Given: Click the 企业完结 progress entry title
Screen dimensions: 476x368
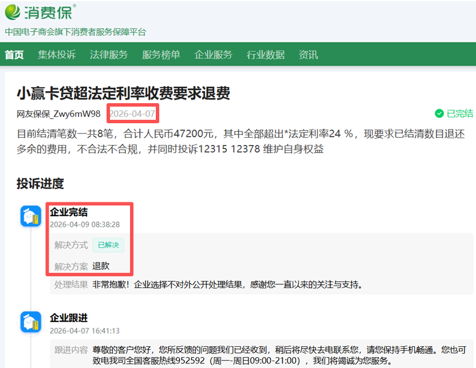Looking at the screenshot, I should (x=68, y=210).
